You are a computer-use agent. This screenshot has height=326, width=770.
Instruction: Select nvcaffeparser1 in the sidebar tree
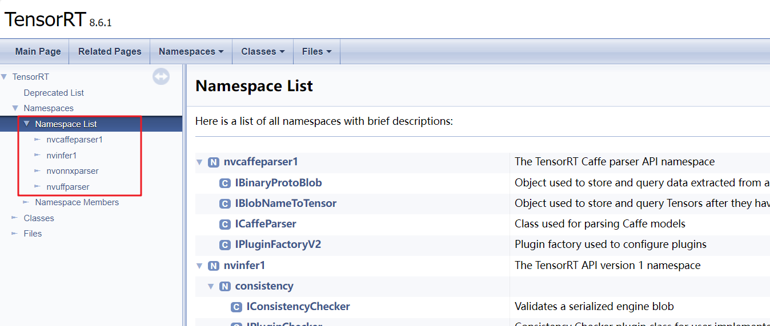click(75, 139)
